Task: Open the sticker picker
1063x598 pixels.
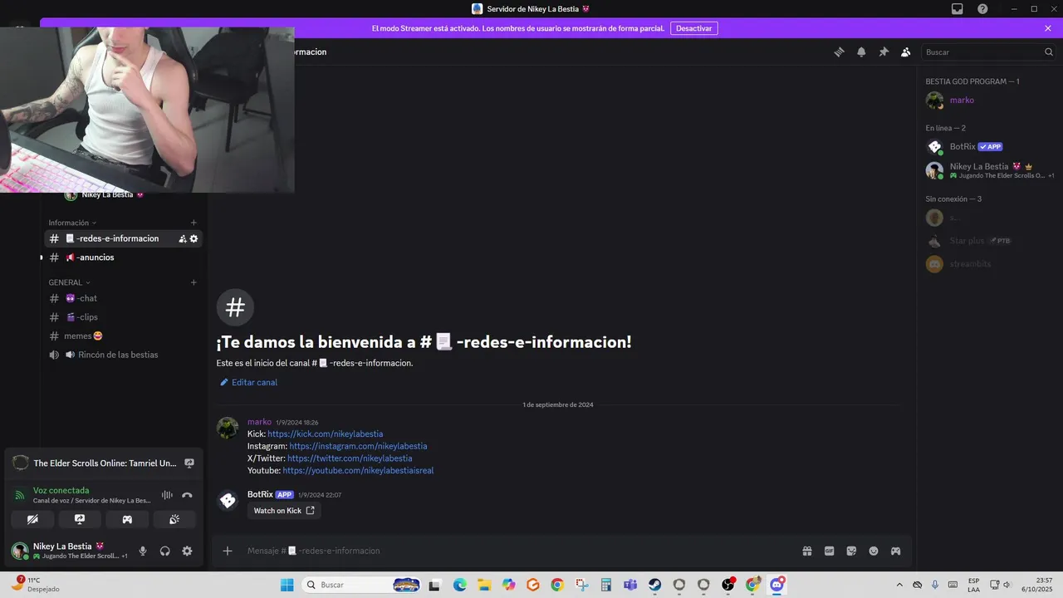Action: click(851, 551)
